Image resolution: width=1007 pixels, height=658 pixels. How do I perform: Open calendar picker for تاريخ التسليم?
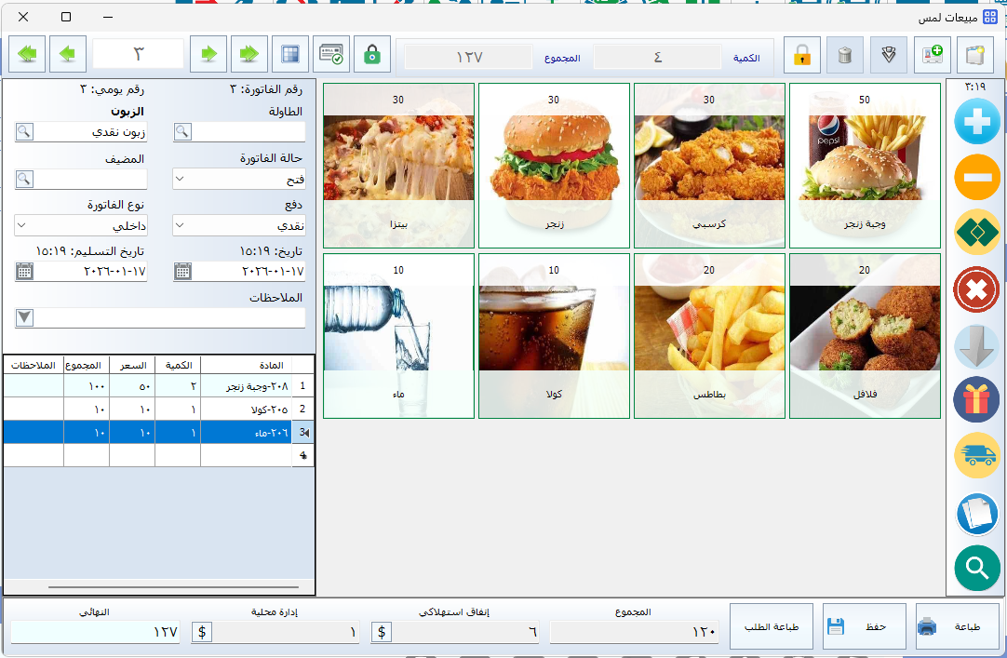point(24,272)
